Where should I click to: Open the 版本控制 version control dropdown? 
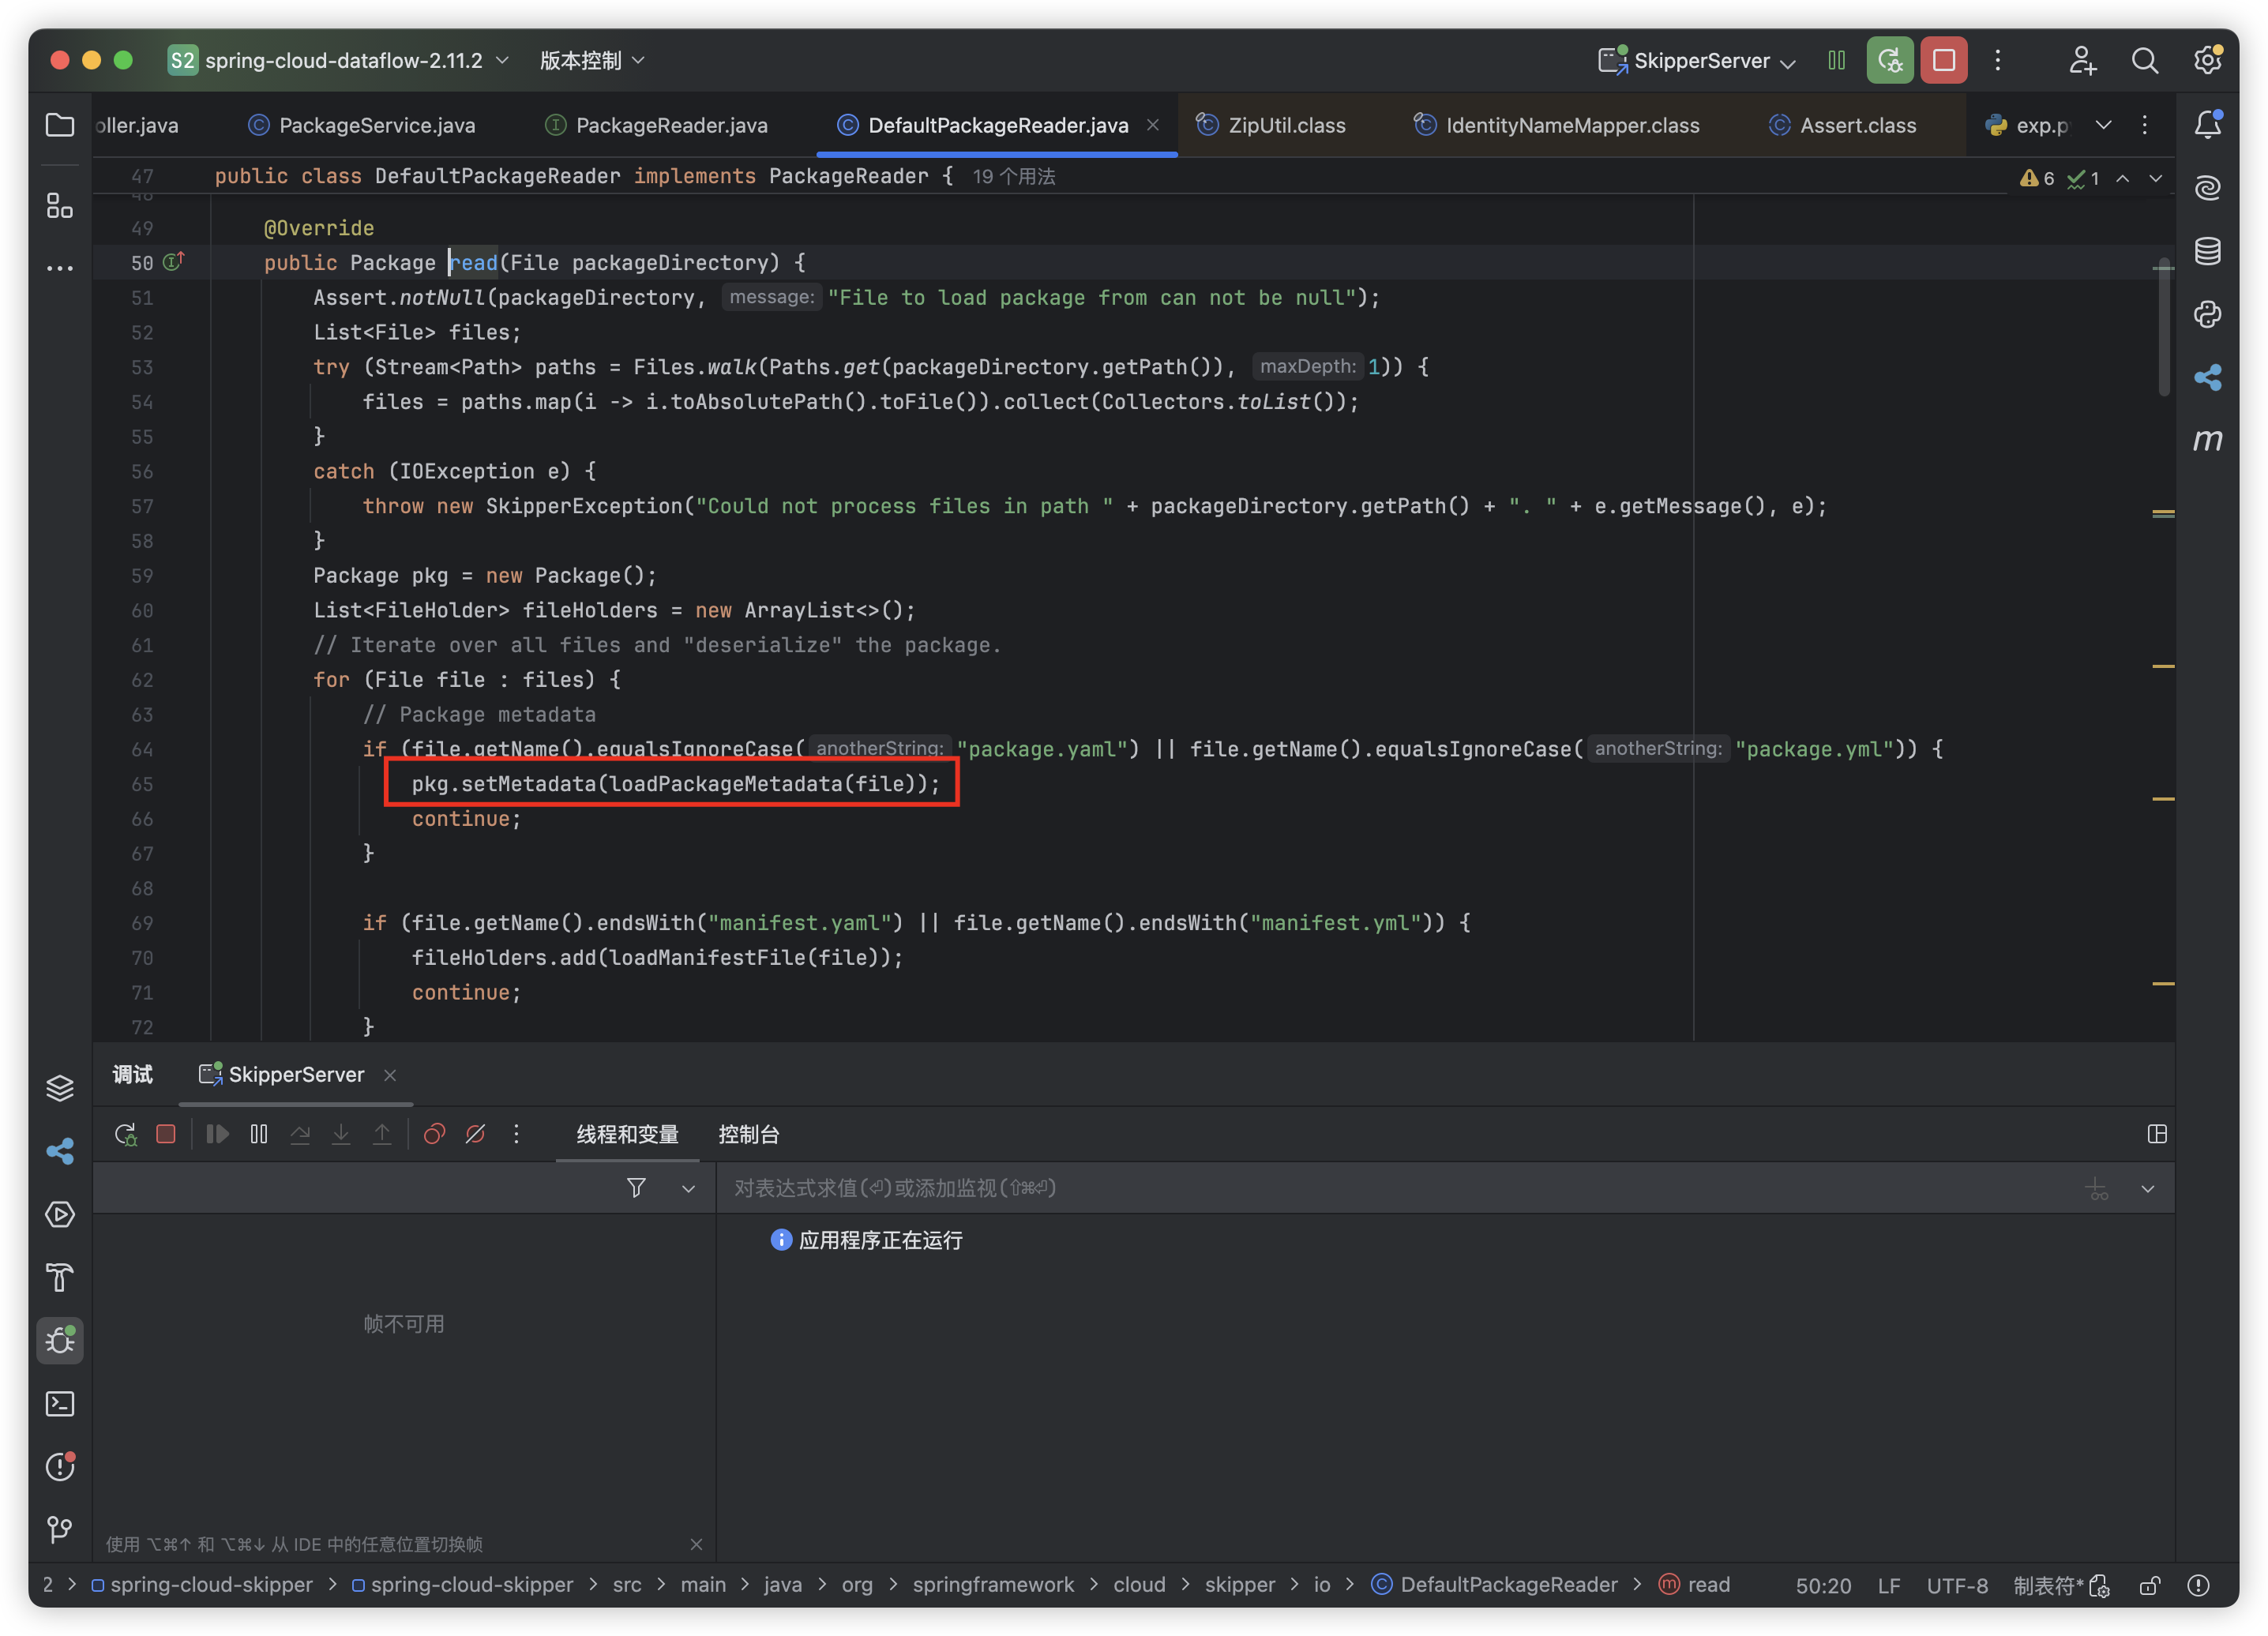point(593,61)
